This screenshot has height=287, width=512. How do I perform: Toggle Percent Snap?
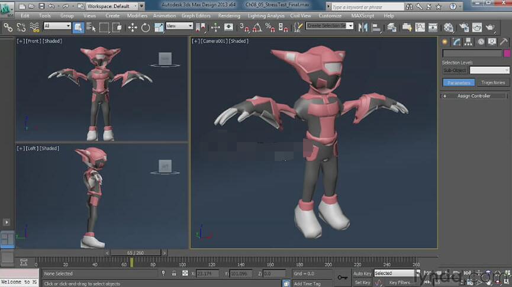coord(270,27)
